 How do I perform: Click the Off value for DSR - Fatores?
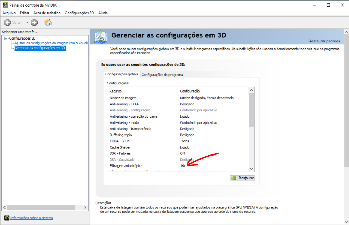point(183,153)
